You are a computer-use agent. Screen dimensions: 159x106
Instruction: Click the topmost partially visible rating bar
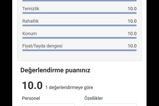click(79, 1)
